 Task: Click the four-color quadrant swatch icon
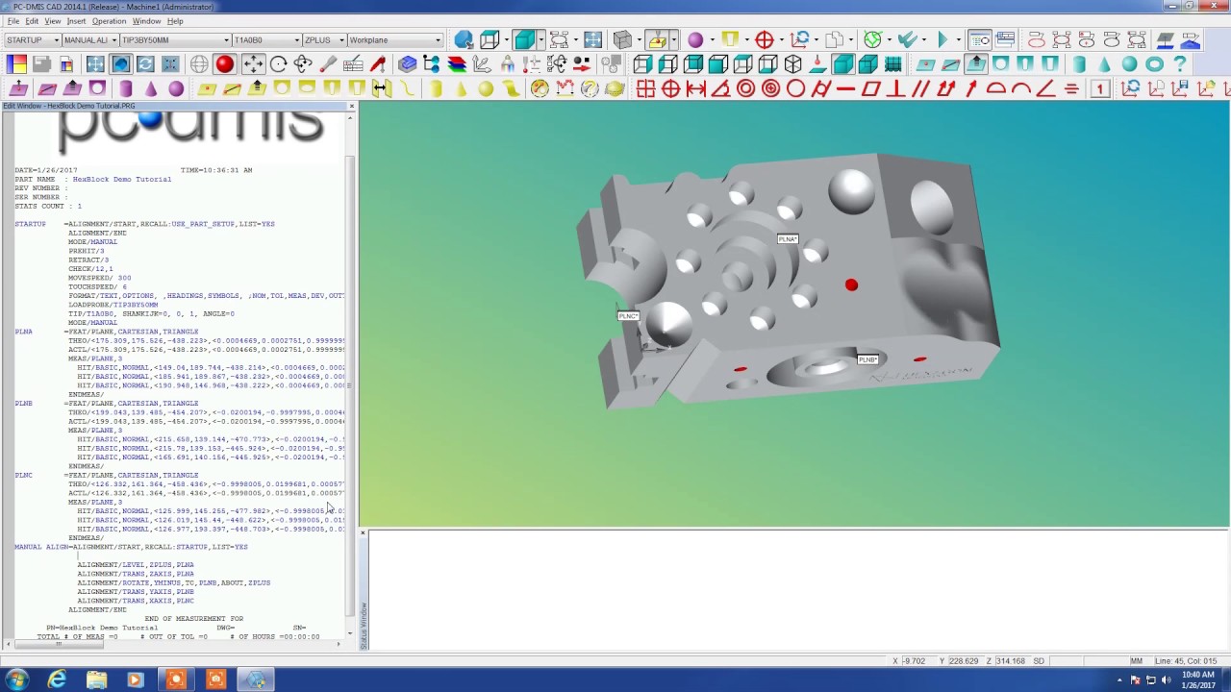tap(16, 64)
